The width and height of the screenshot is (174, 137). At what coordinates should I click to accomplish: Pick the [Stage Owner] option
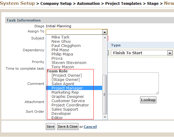74,79
